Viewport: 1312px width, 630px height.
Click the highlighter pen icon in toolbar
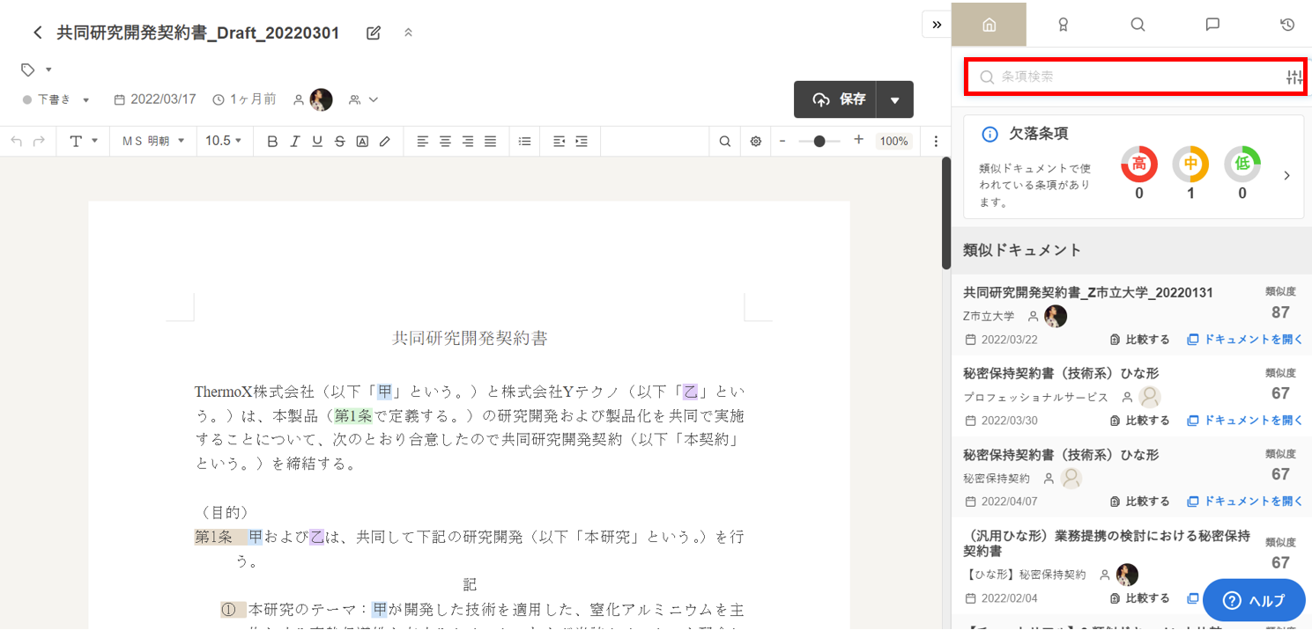384,141
